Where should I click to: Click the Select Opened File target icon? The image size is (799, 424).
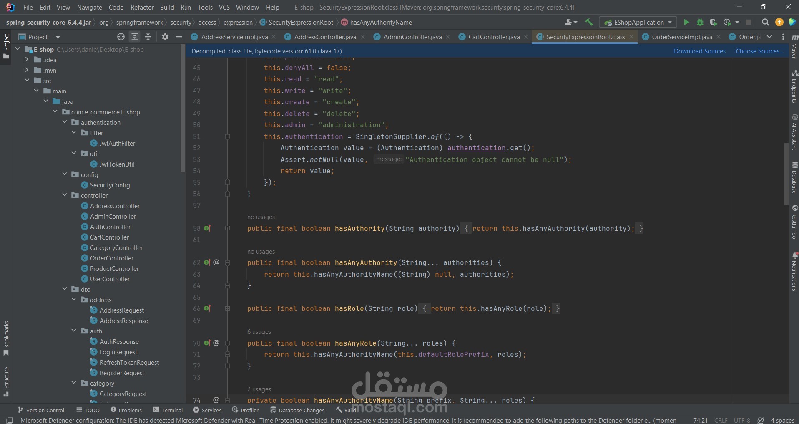pos(121,37)
